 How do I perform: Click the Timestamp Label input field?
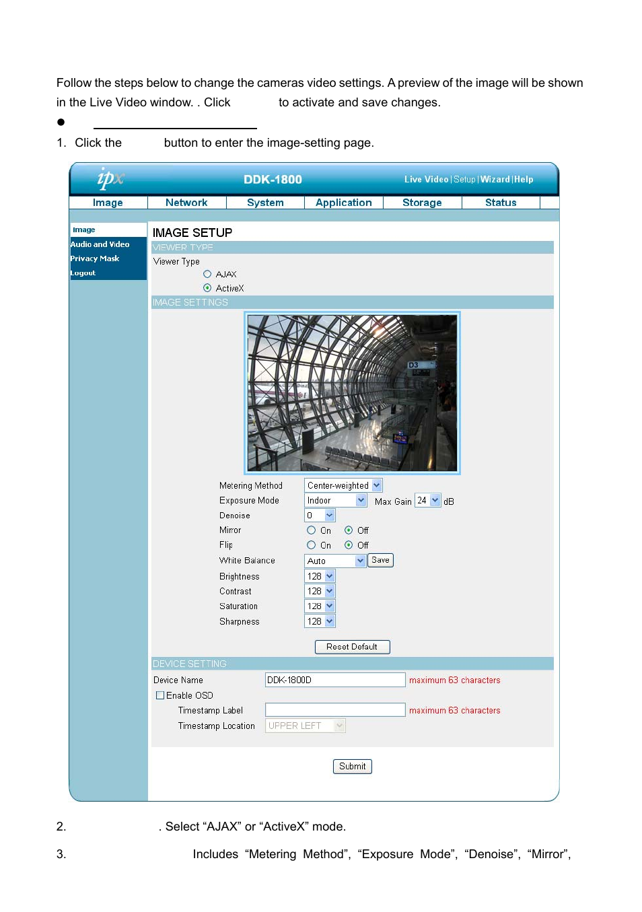[x=335, y=710]
